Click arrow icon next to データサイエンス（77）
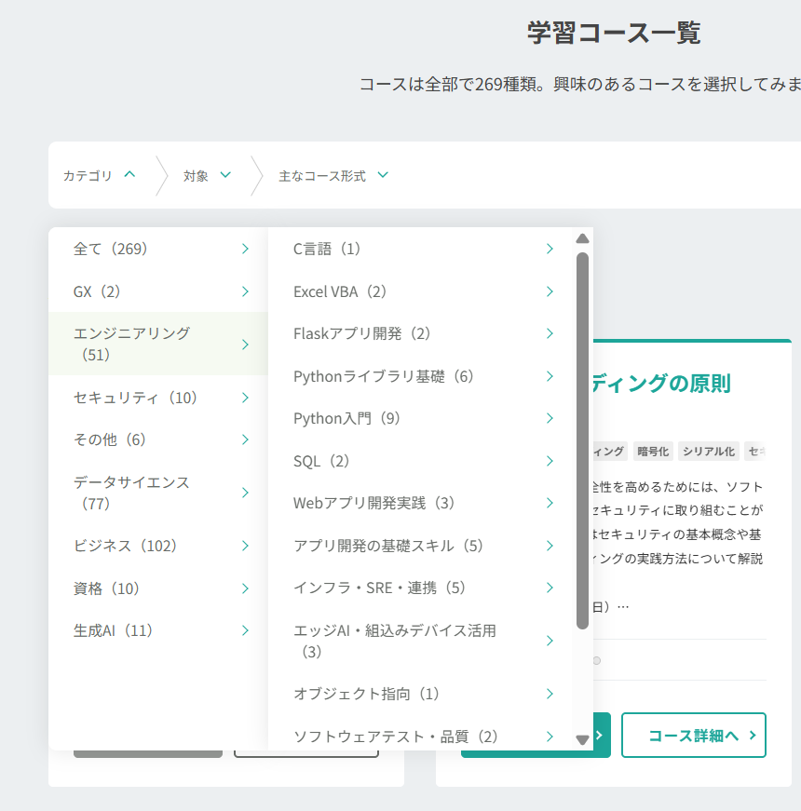Viewport: 801px width, 811px height. pyautogui.click(x=245, y=493)
